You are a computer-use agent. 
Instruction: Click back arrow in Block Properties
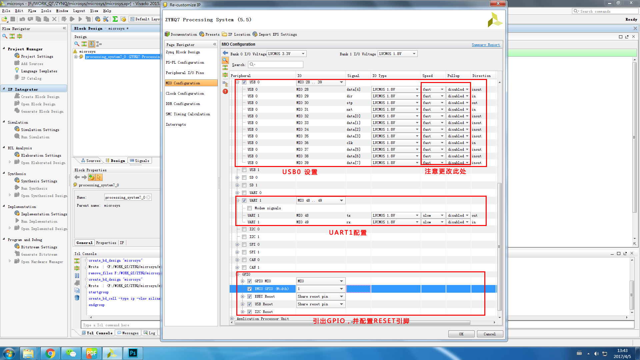coord(77,177)
